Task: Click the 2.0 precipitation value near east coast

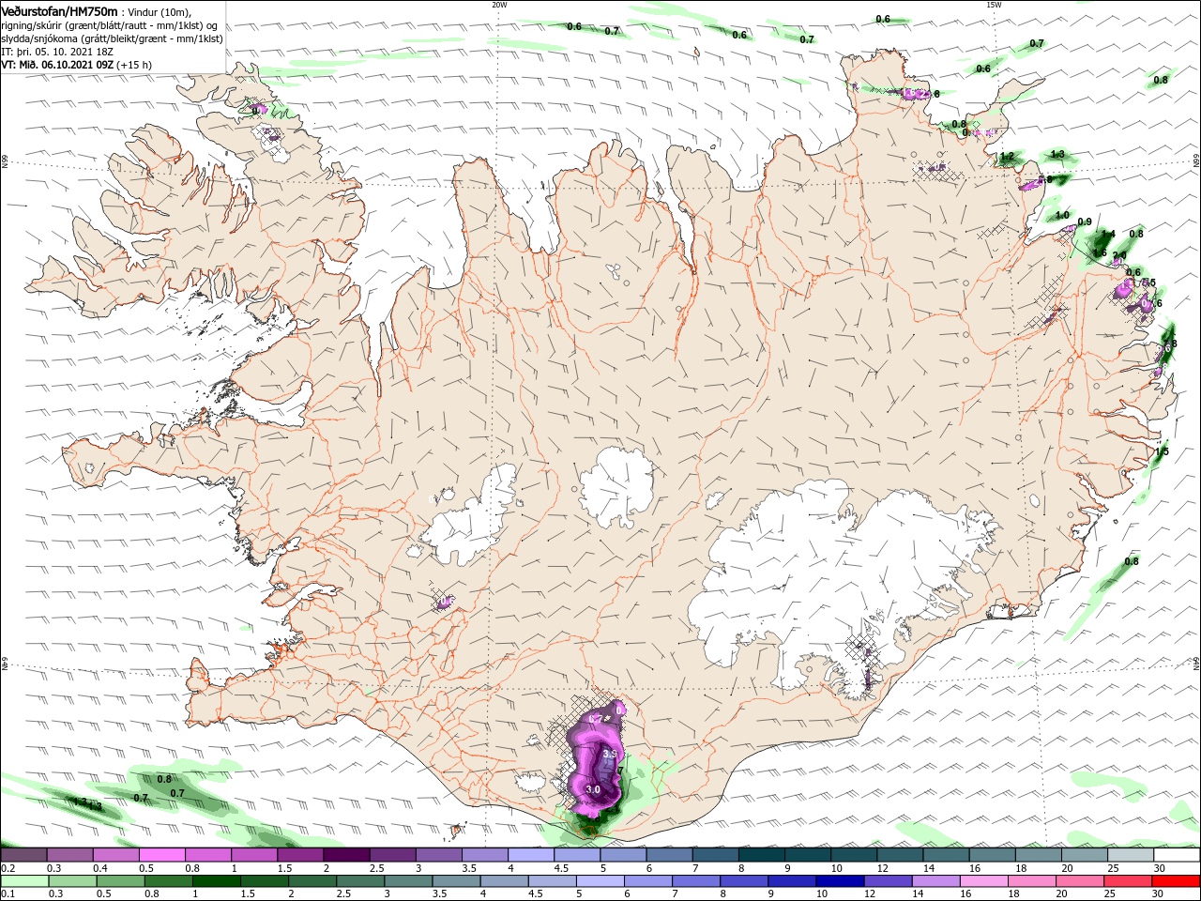Action: click(1118, 255)
